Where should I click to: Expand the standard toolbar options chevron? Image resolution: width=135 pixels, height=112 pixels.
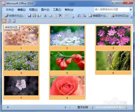[73, 16]
